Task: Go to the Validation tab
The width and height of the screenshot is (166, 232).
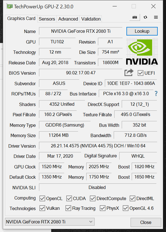Action: tap(91, 19)
